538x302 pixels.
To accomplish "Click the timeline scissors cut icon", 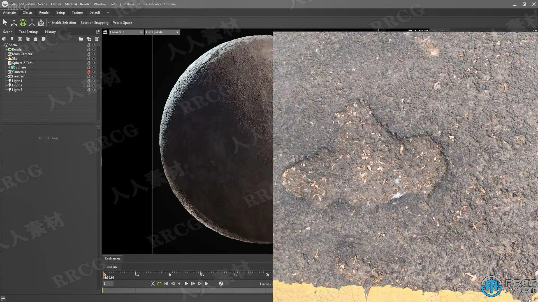I will point(152,284).
